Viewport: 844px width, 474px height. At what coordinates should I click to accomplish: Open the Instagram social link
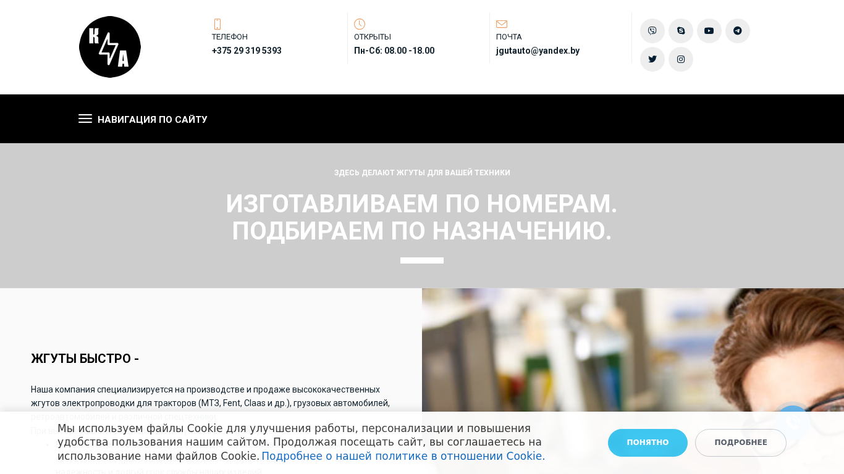pyautogui.click(x=681, y=59)
